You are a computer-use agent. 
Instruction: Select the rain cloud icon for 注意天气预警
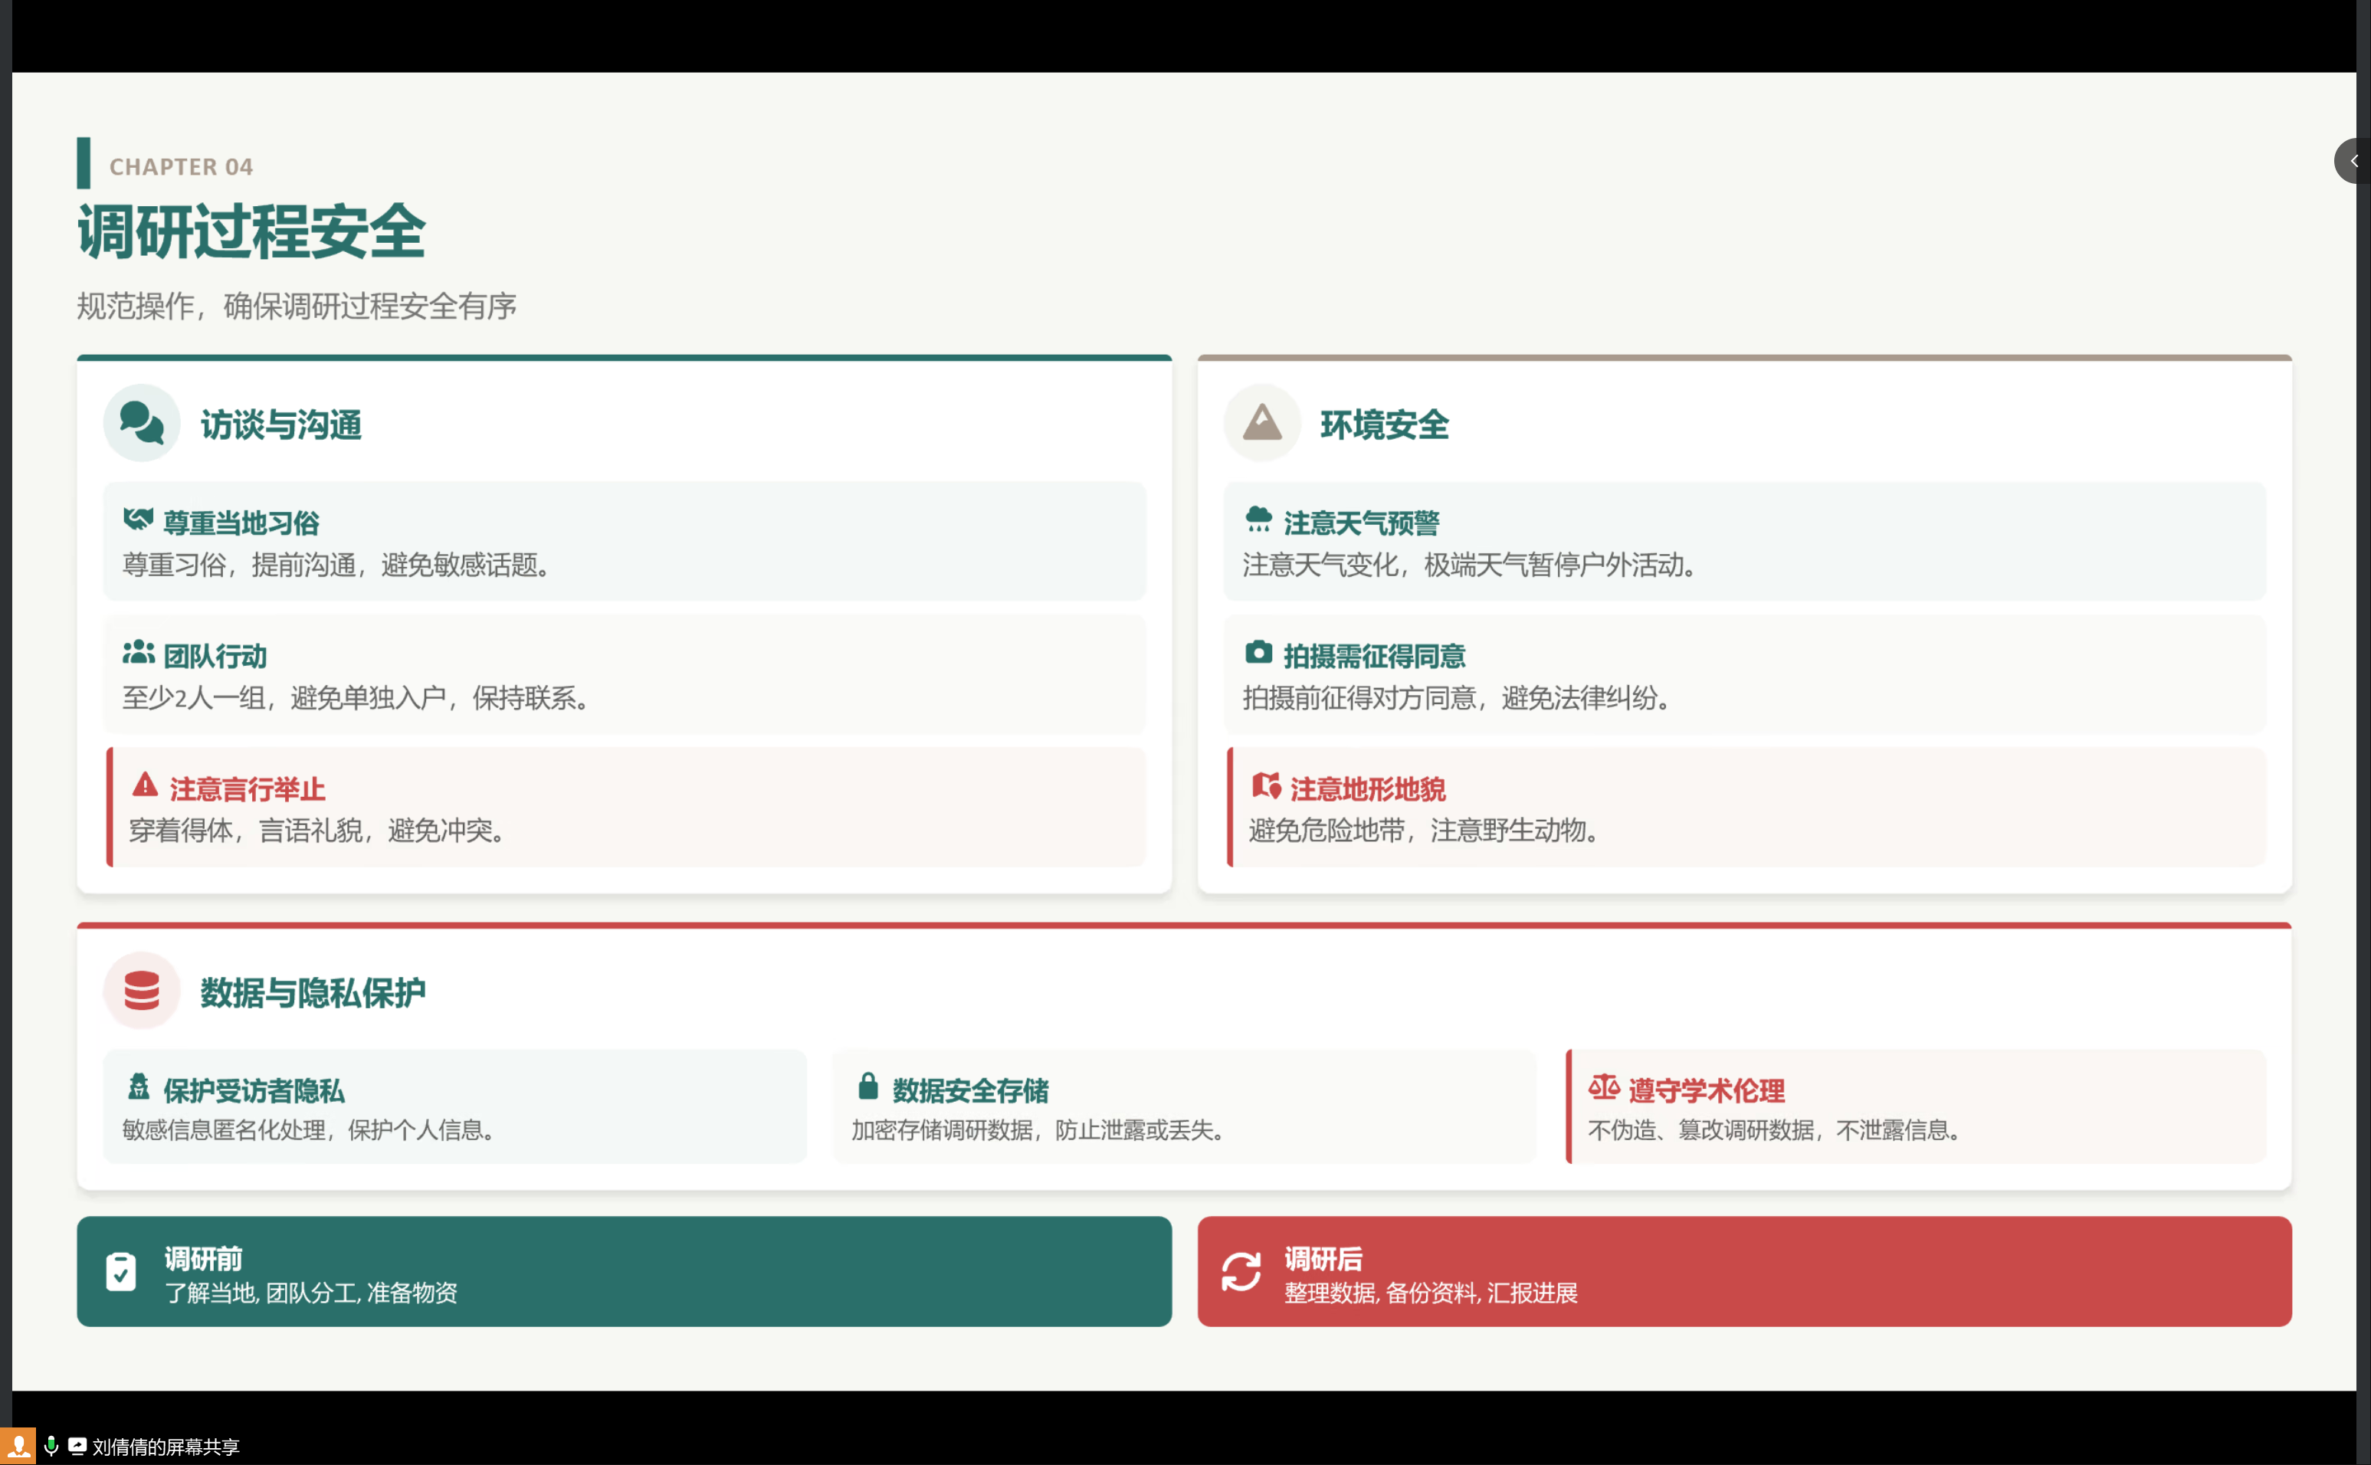coord(1258,520)
